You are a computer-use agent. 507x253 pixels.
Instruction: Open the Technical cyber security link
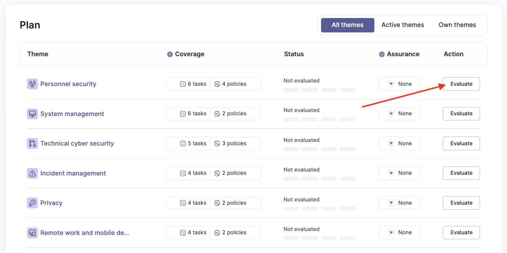click(77, 143)
